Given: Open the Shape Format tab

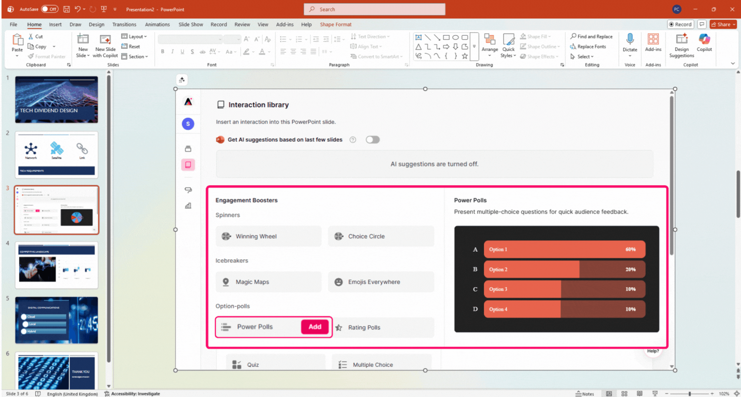Looking at the screenshot, I should (335, 24).
